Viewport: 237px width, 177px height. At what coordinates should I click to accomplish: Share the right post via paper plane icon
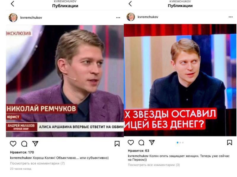pyautogui.click(x=152, y=142)
